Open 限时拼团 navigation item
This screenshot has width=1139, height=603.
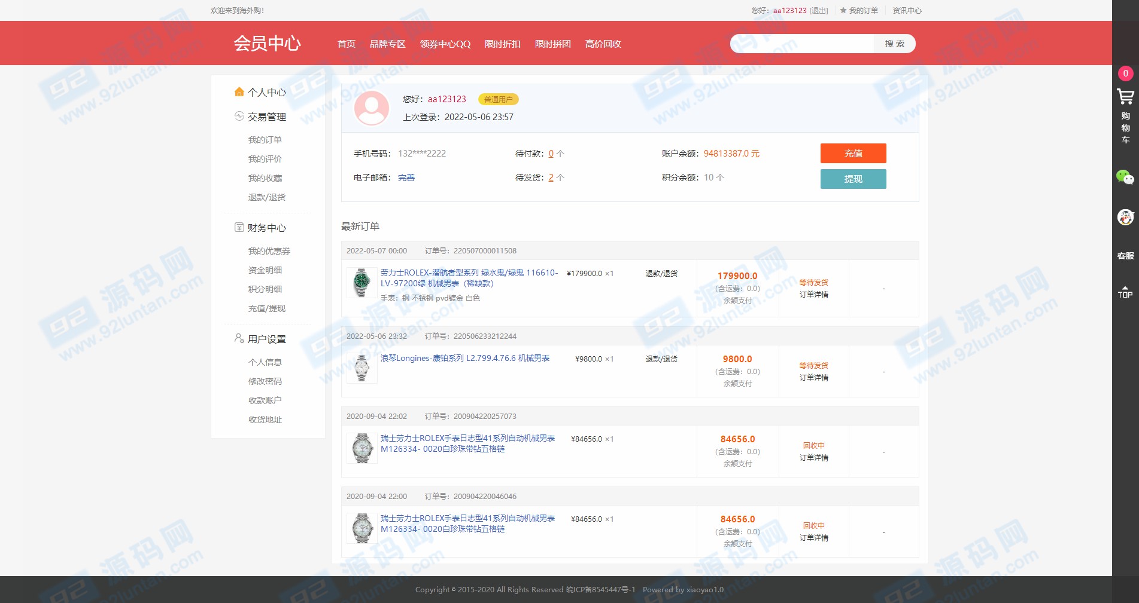coord(553,44)
